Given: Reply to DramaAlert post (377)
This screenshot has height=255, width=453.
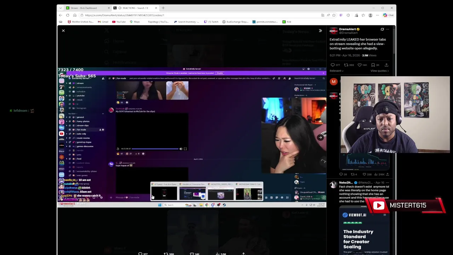Looking at the screenshot, I should pyautogui.click(x=335, y=65).
